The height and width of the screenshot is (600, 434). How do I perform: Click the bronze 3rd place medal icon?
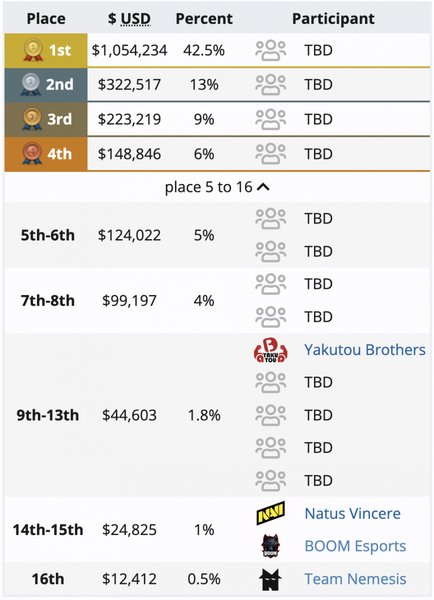(x=32, y=119)
